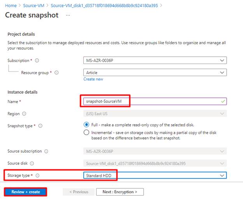The image size is (243, 203).
Task: Click the Region info icon
Action: pos(24,114)
